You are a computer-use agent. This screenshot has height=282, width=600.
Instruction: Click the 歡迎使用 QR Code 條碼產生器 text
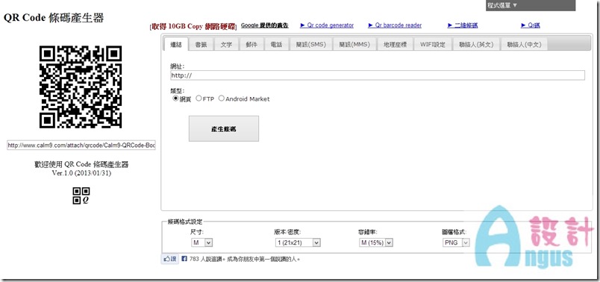point(81,165)
